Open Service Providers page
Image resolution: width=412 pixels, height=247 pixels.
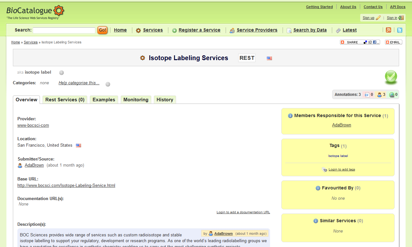[257, 30]
